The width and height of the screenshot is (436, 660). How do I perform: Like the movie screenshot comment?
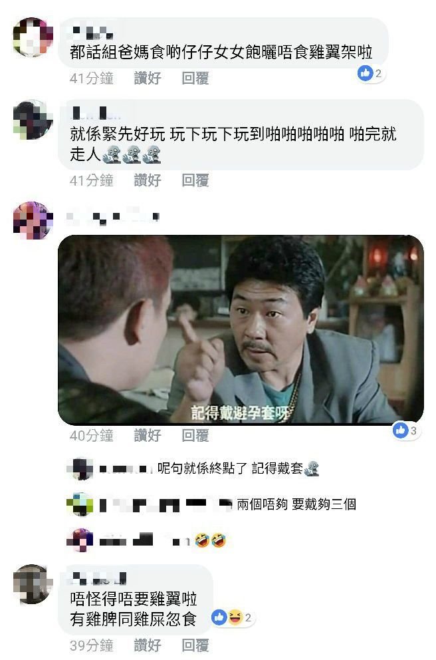tap(147, 435)
